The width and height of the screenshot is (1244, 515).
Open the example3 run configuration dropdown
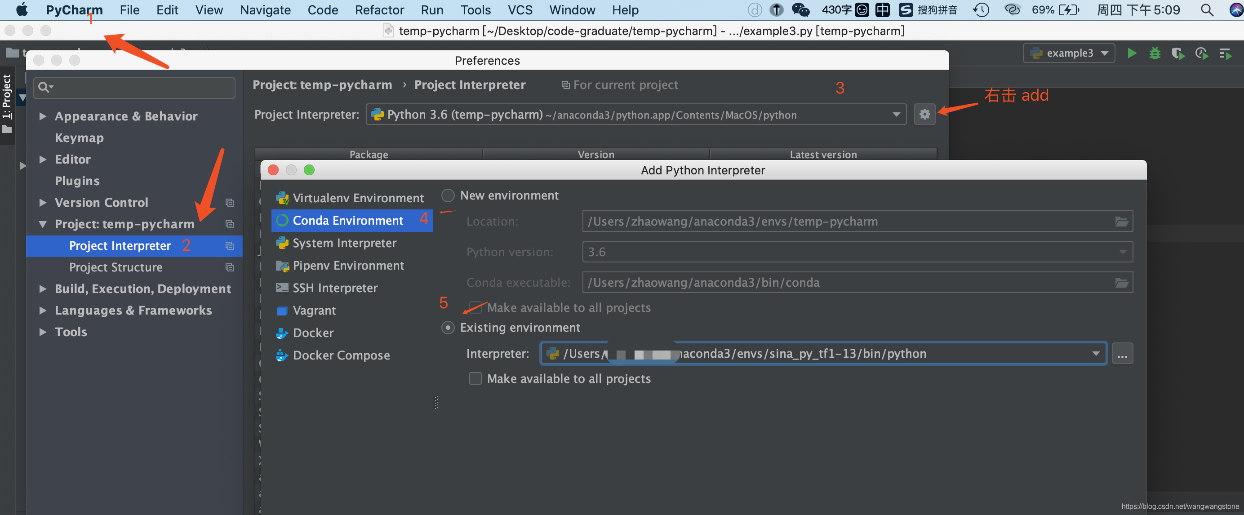[x=1069, y=53]
